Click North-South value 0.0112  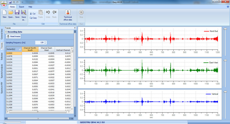30,96
